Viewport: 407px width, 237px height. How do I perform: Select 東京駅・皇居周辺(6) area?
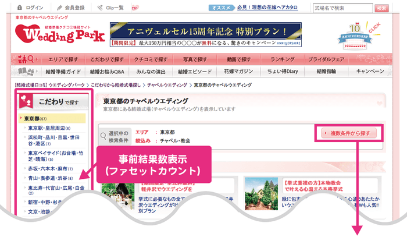point(49,128)
